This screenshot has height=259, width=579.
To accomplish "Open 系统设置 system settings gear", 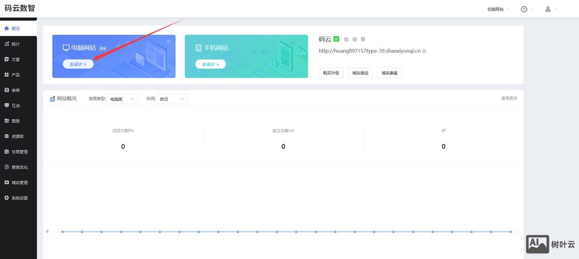I will pos(6,198).
